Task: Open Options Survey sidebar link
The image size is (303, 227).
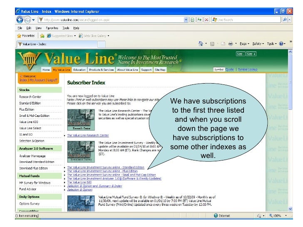Action: coord(30,204)
